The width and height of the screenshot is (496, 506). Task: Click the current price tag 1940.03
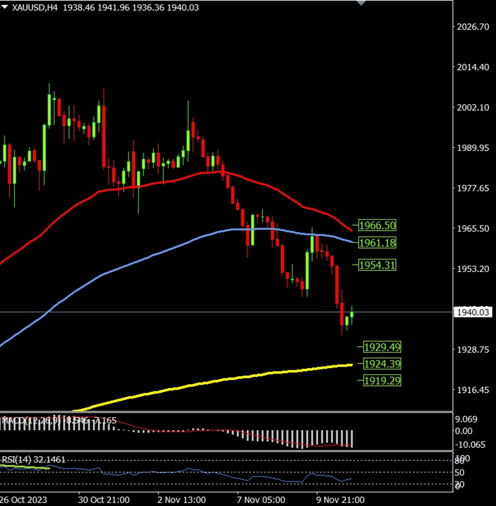[473, 313]
